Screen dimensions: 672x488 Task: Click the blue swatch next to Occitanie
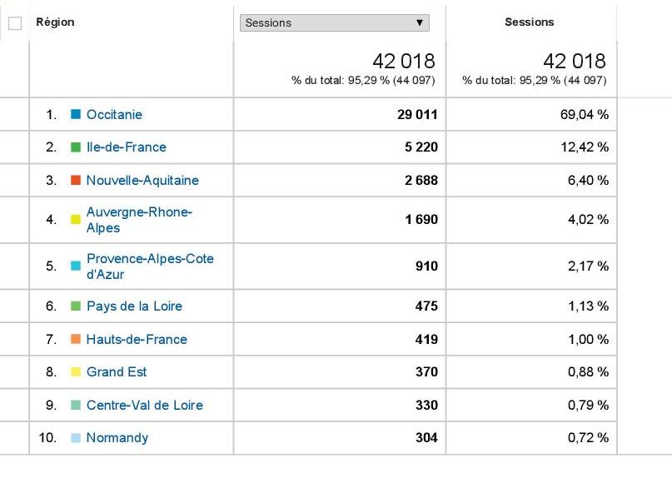tap(75, 115)
